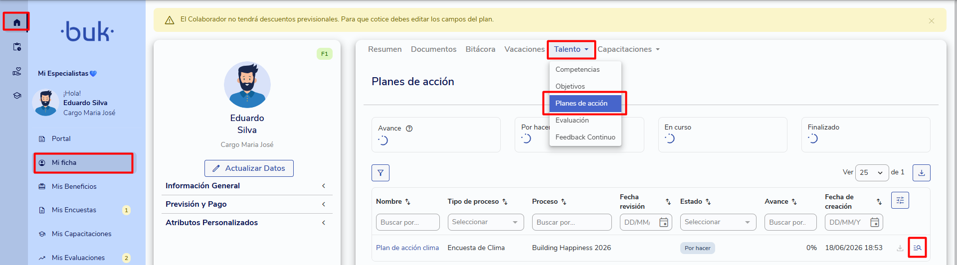Image resolution: width=957 pixels, height=265 pixels.
Task: Open the Estado Seleccionar dropdown filter
Action: click(x=718, y=222)
